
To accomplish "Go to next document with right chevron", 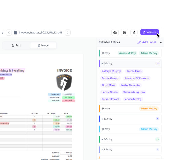I will click(68, 32).
